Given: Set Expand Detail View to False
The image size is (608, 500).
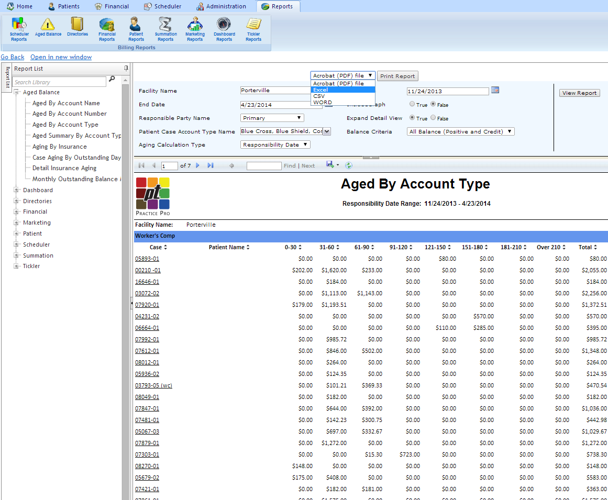Looking at the screenshot, I should (x=433, y=118).
